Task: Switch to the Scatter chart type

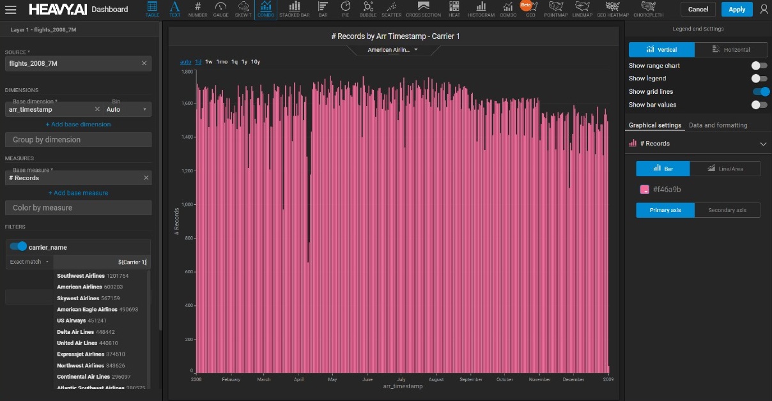Action: click(391, 9)
